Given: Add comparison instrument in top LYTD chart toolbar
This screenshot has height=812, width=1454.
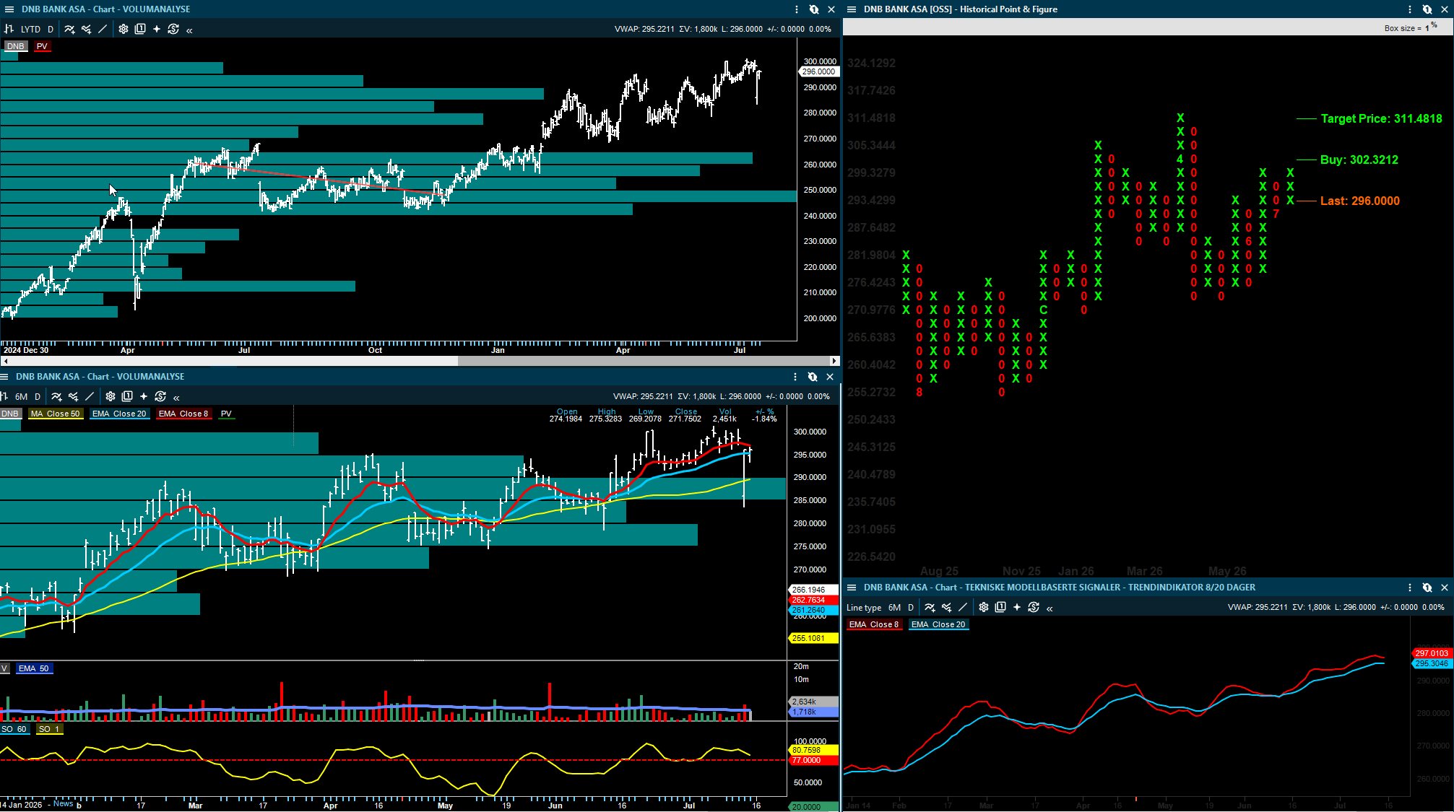Looking at the screenshot, I should point(86,29).
